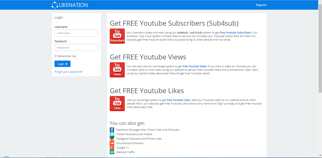Click the blue Login button
Image resolution: width=322 pixels, height=158 pixels.
pyautogui.click(x=62, y=64)
